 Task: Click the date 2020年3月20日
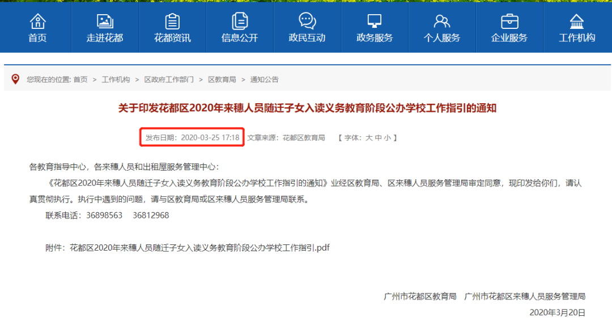pyautogui.click(x=558, y=313)
